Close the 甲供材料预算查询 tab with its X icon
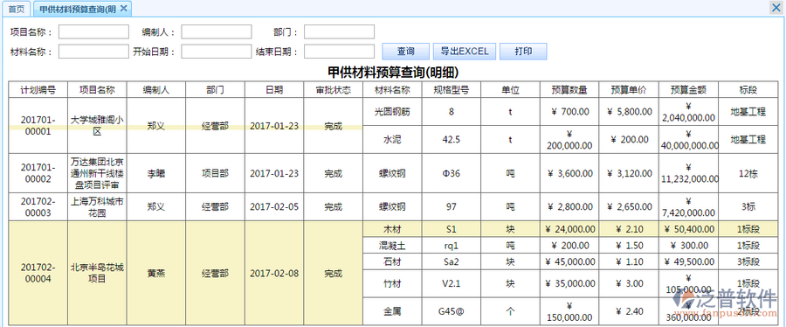This screenshot has width=786, height=327. pyautogui.click(x=123, y=8)
